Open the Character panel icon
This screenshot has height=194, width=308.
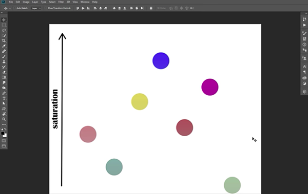304,67
